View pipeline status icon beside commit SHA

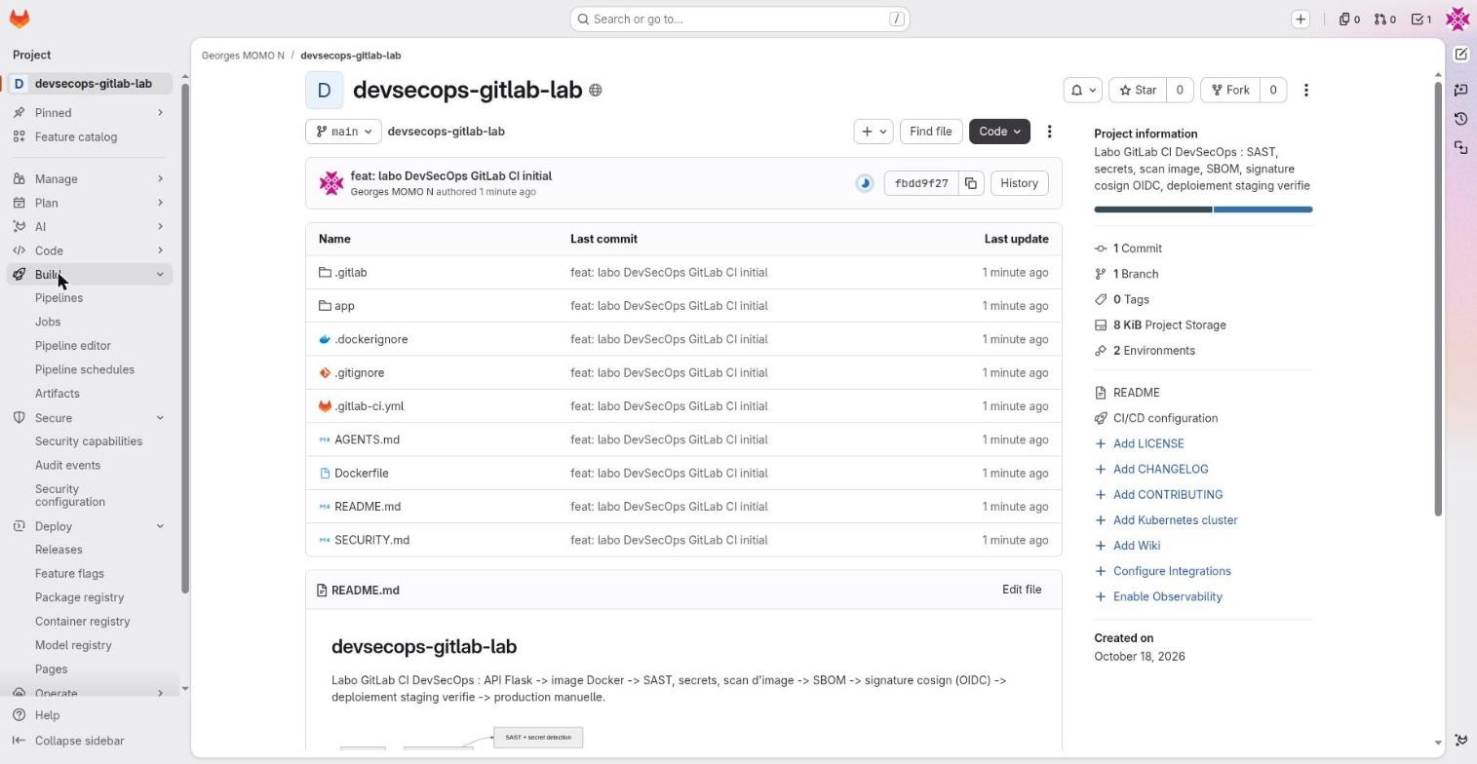tap(865, 183)
